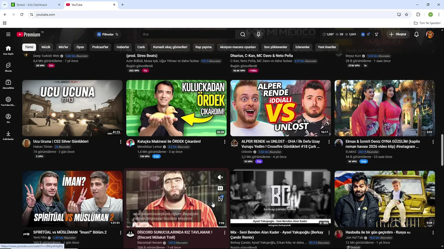444x249 pixels.
Task: Toggle CC subtitles on preview video
Action: [220, 188]
